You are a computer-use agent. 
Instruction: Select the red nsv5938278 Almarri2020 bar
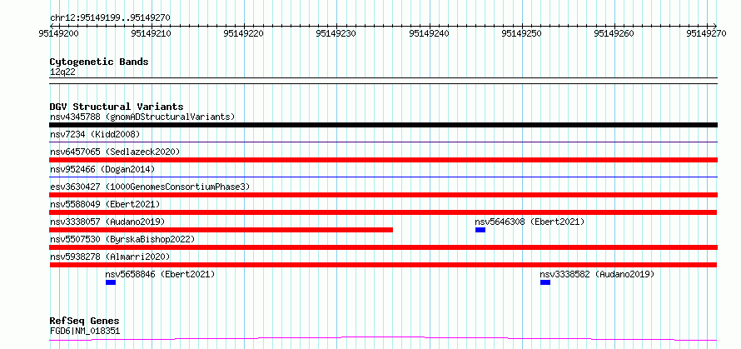coord(384,265)
